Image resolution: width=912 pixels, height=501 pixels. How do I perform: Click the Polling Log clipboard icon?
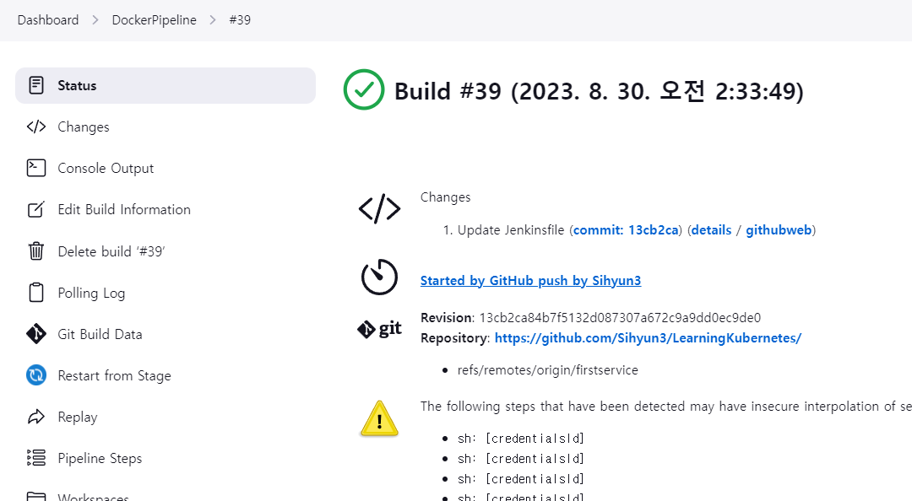[36, 293]
